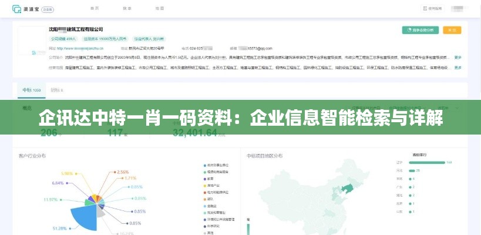Select the 注册资本 15000万元人民币 tag
The image size is (481, 235).
pyautogui.click(x=105, y=39)
